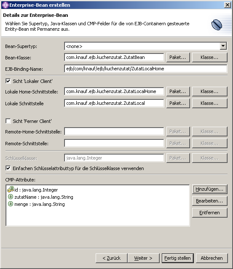233x269 pixels.
Task: Click Hinzufügen to add CMP attribute
Action: (x=209, y=189)
